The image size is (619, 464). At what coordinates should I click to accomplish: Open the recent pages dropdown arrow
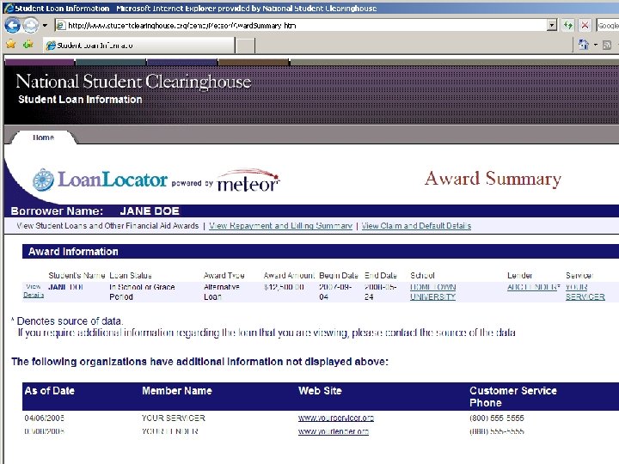45,26
